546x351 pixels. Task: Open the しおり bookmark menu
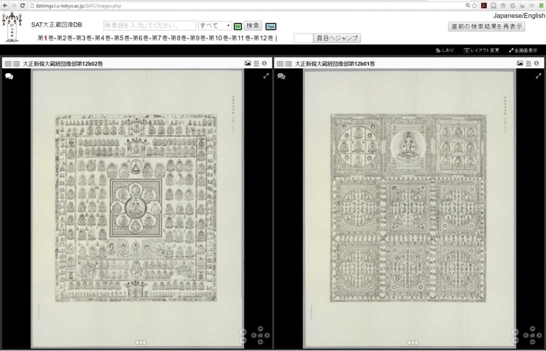(445, 51)
